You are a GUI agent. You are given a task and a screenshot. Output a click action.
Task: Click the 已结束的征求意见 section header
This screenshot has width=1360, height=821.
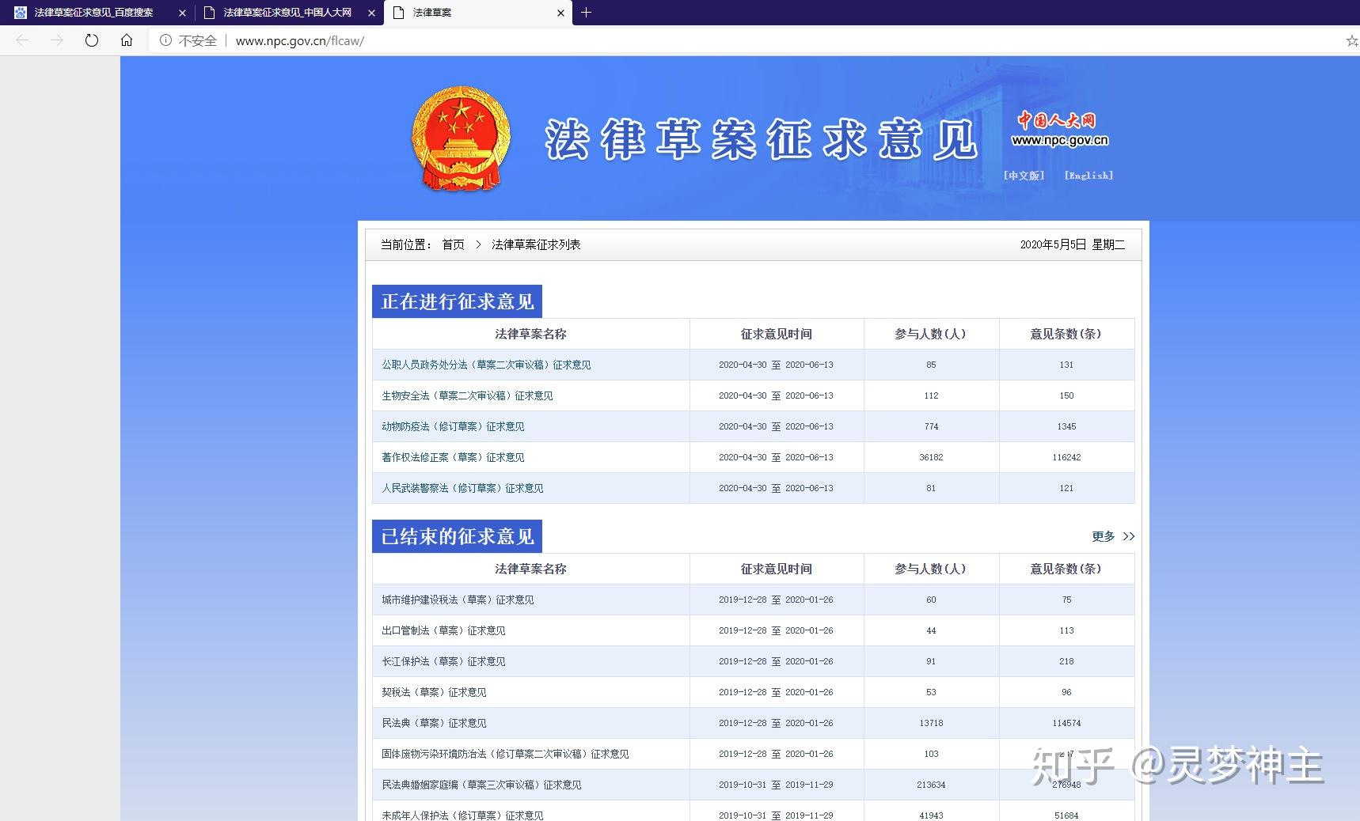pyautogui.click(x=458, y=536)
